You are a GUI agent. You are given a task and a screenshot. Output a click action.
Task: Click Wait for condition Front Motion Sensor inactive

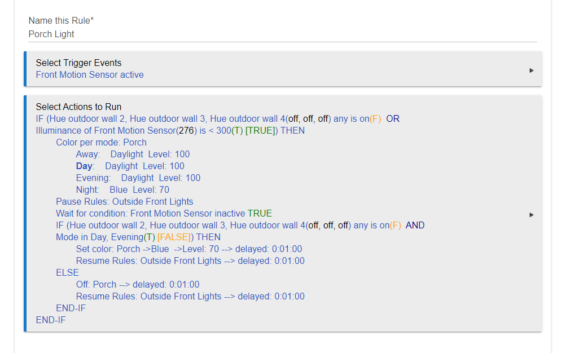point(164,213)
